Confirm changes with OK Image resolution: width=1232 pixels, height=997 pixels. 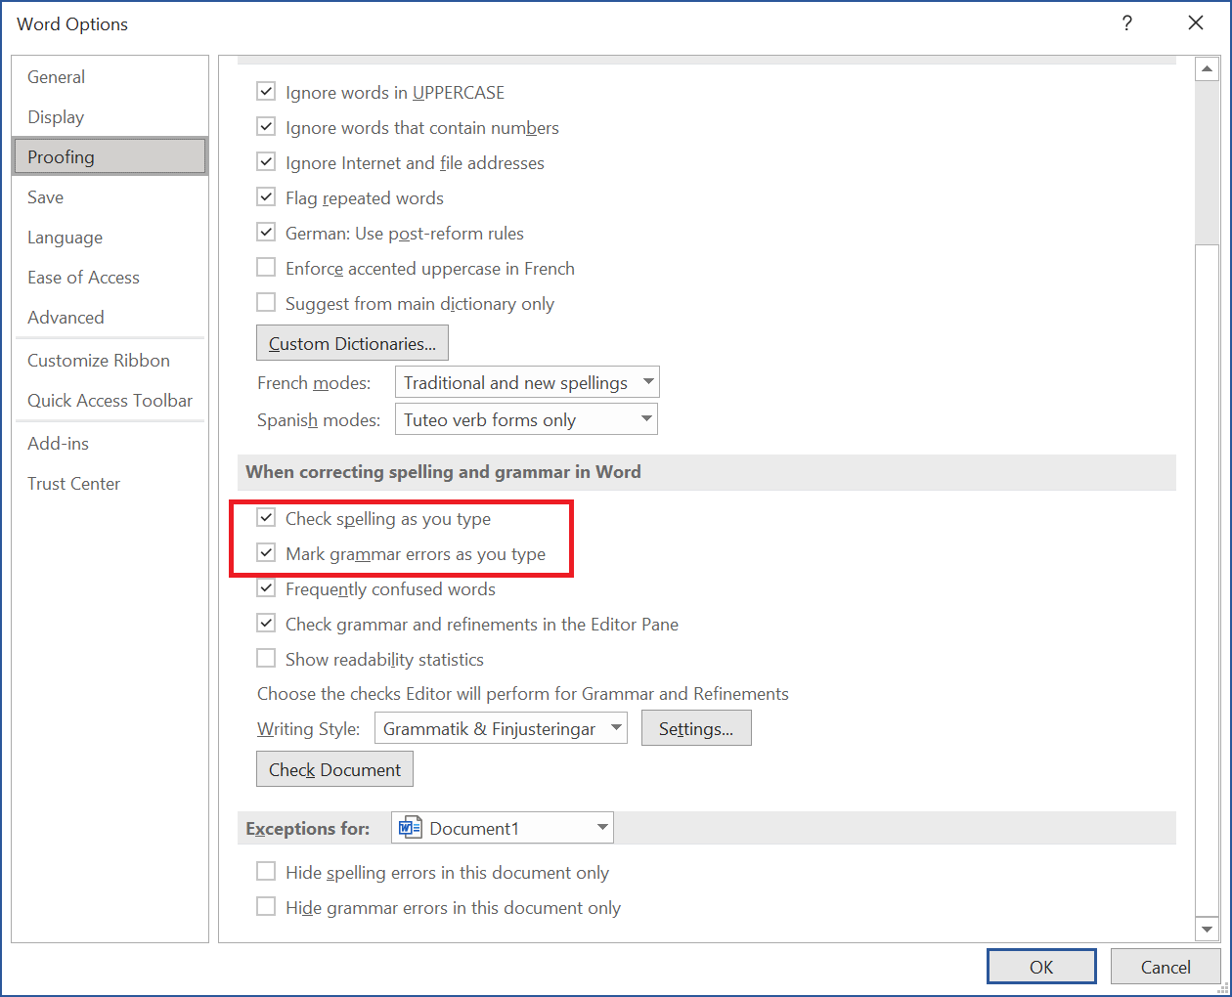click(x=1041, y=966)
